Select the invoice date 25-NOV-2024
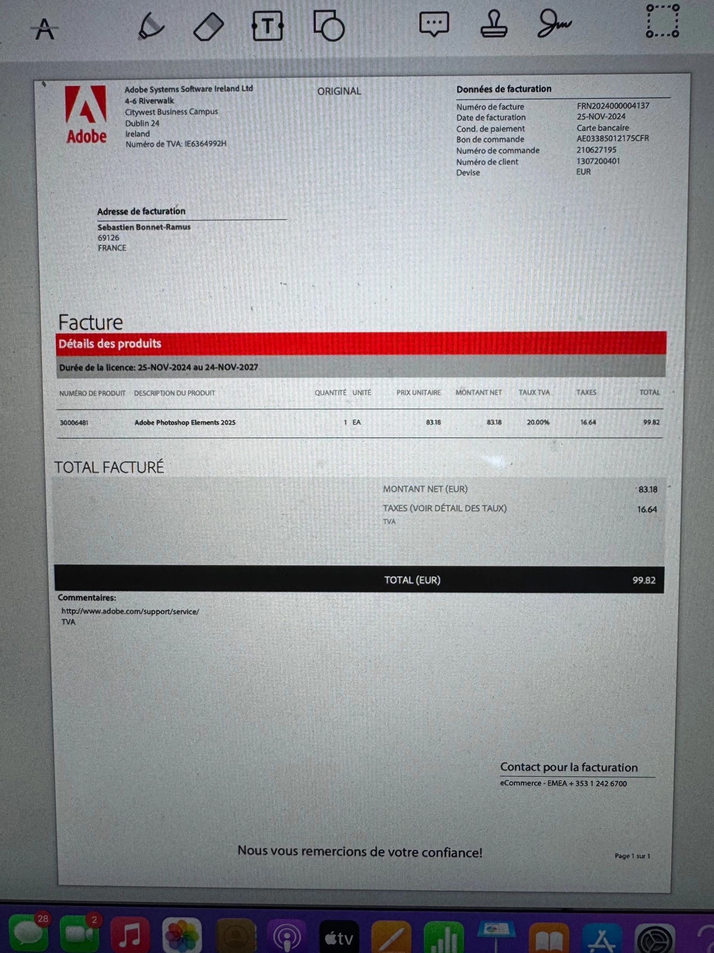 [601, 116]
